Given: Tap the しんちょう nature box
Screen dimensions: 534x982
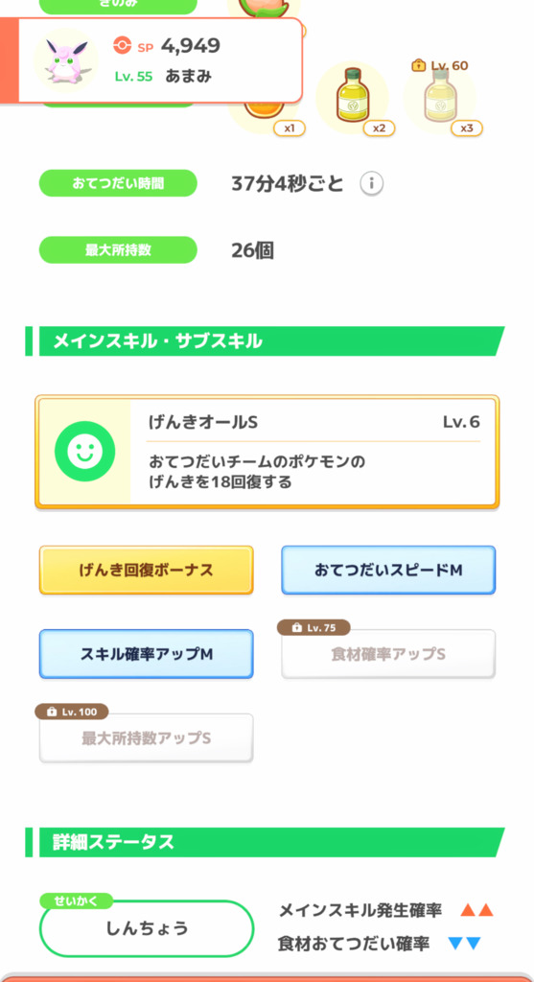Looking at the screenshot, I should point(147,928).
